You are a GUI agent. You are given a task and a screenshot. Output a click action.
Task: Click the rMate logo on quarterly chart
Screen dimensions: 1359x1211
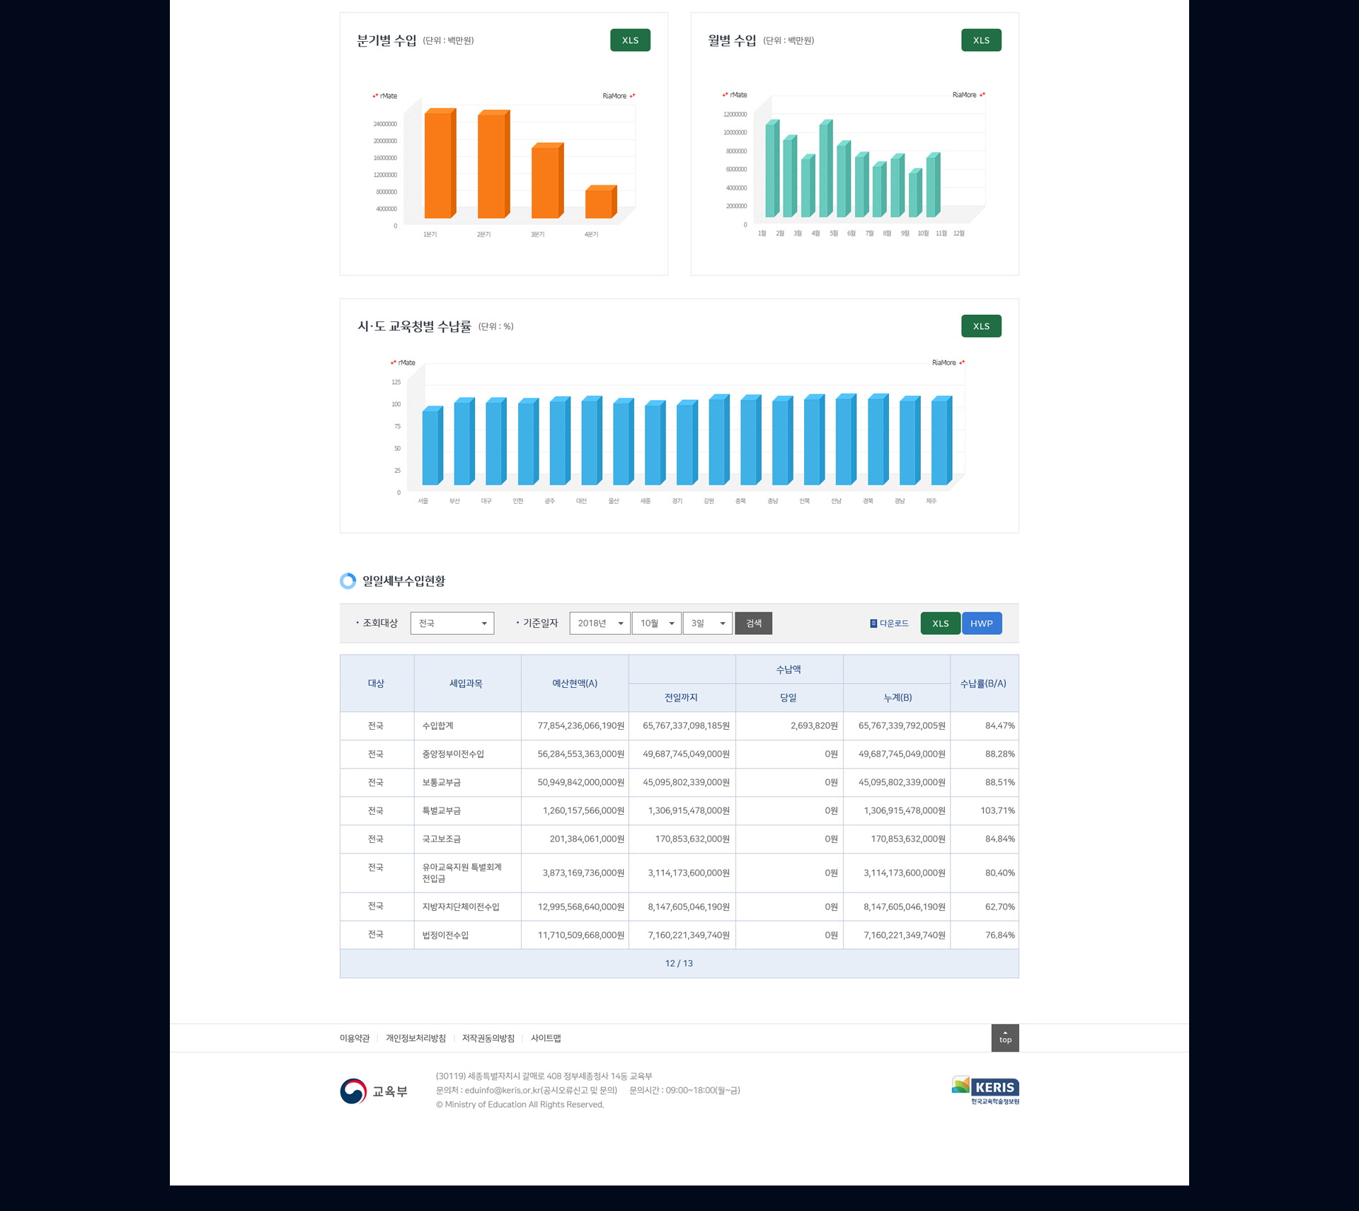pos(385,96)
